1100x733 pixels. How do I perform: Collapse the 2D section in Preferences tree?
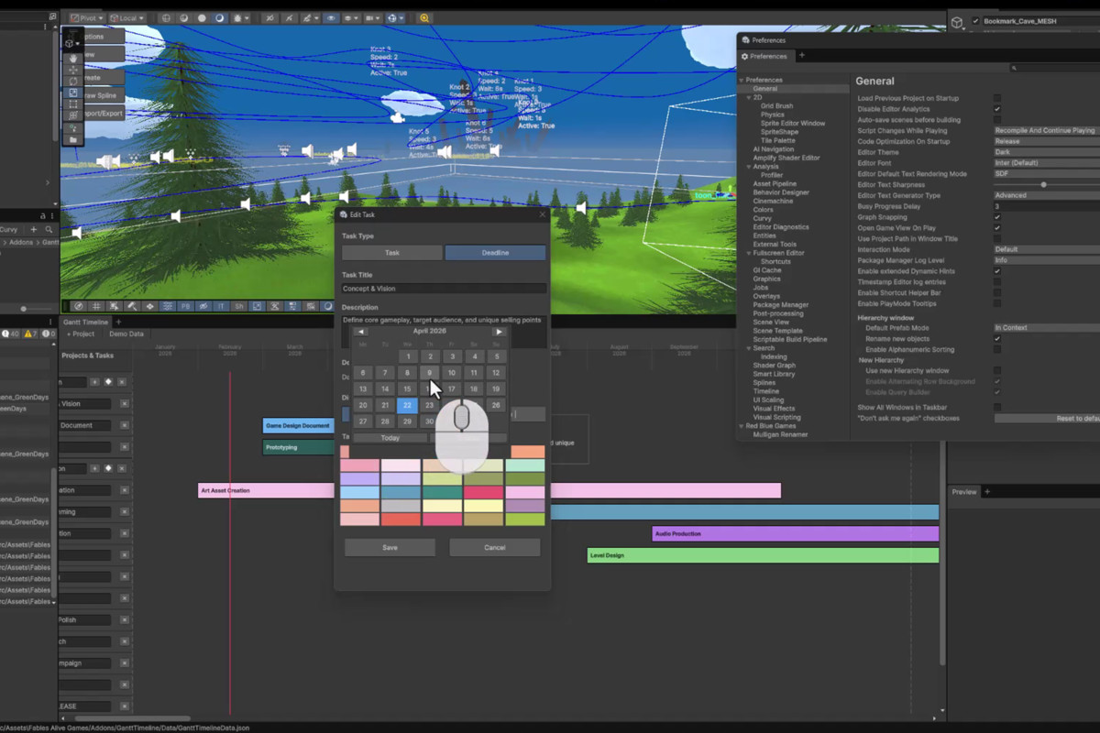click(x=749, y=97)
